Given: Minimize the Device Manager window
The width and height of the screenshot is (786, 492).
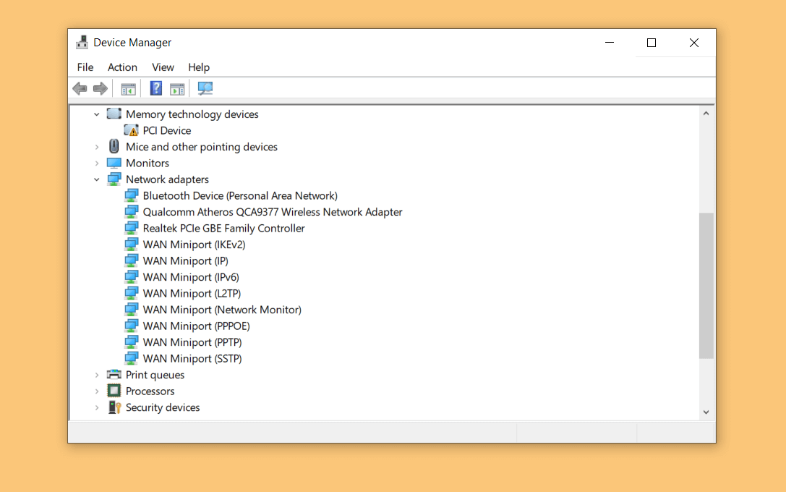Looking at the screenshot, I should tap(610, 43).
